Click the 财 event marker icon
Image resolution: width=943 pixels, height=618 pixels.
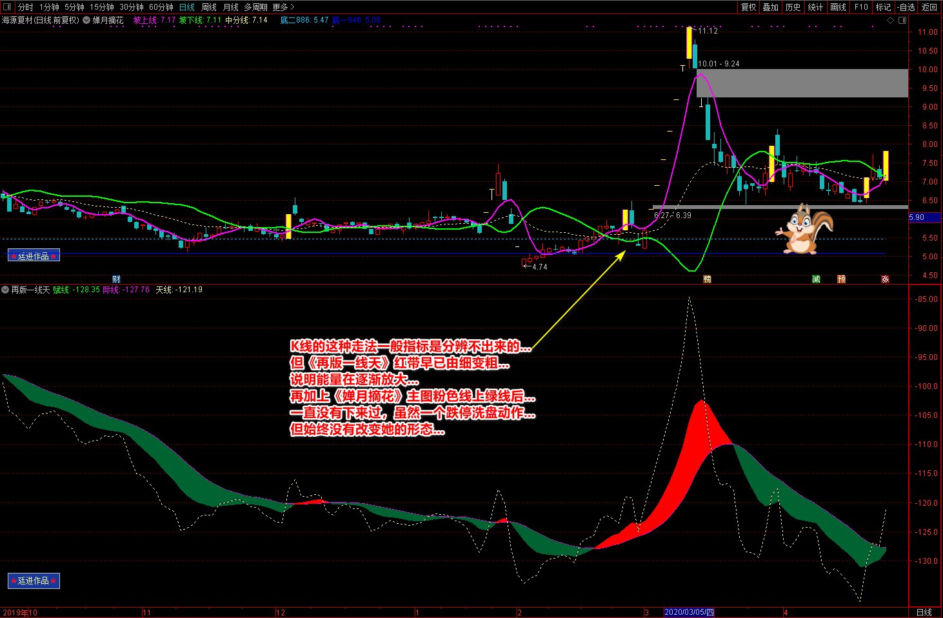(116, 279)
